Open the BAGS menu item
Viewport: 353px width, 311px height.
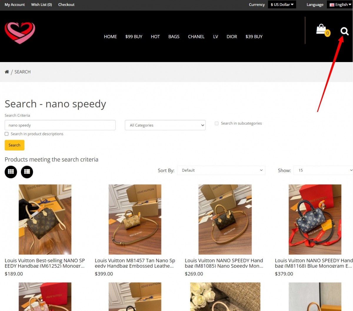[174, 36]
